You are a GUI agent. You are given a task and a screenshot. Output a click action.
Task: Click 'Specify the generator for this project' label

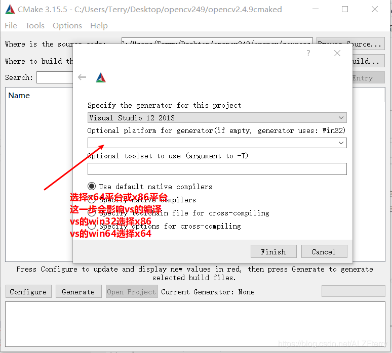coord(164,105)
